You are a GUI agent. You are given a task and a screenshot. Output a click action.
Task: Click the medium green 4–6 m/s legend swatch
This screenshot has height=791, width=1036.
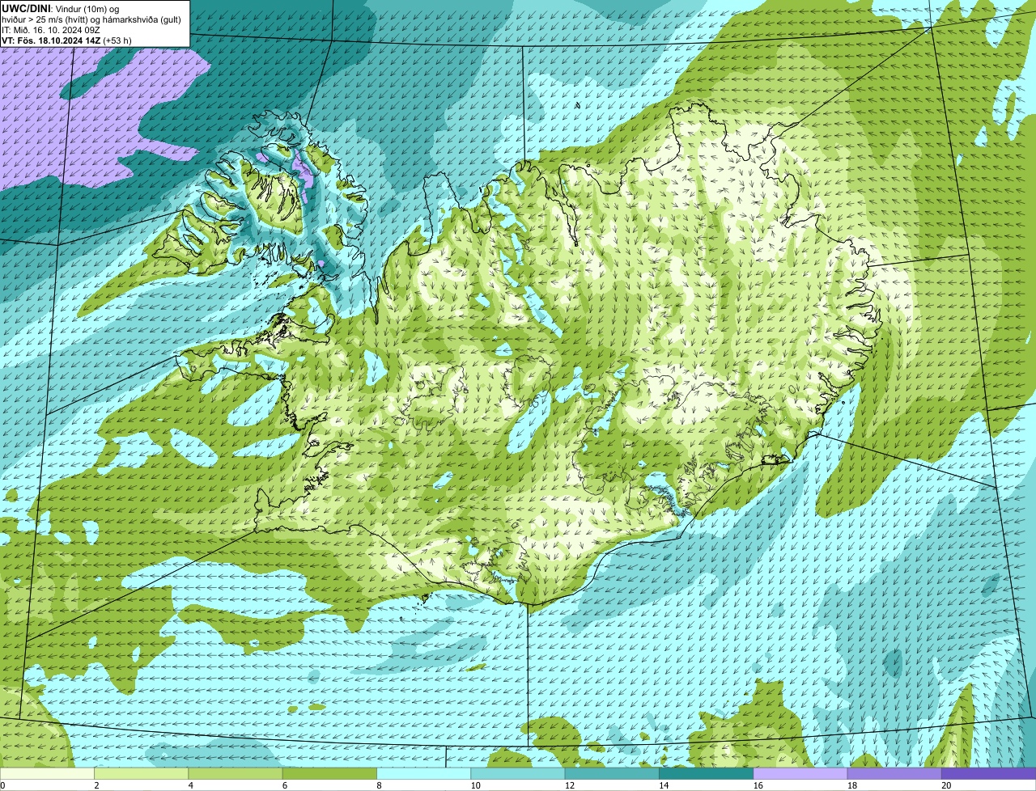(x=236, y=773)
